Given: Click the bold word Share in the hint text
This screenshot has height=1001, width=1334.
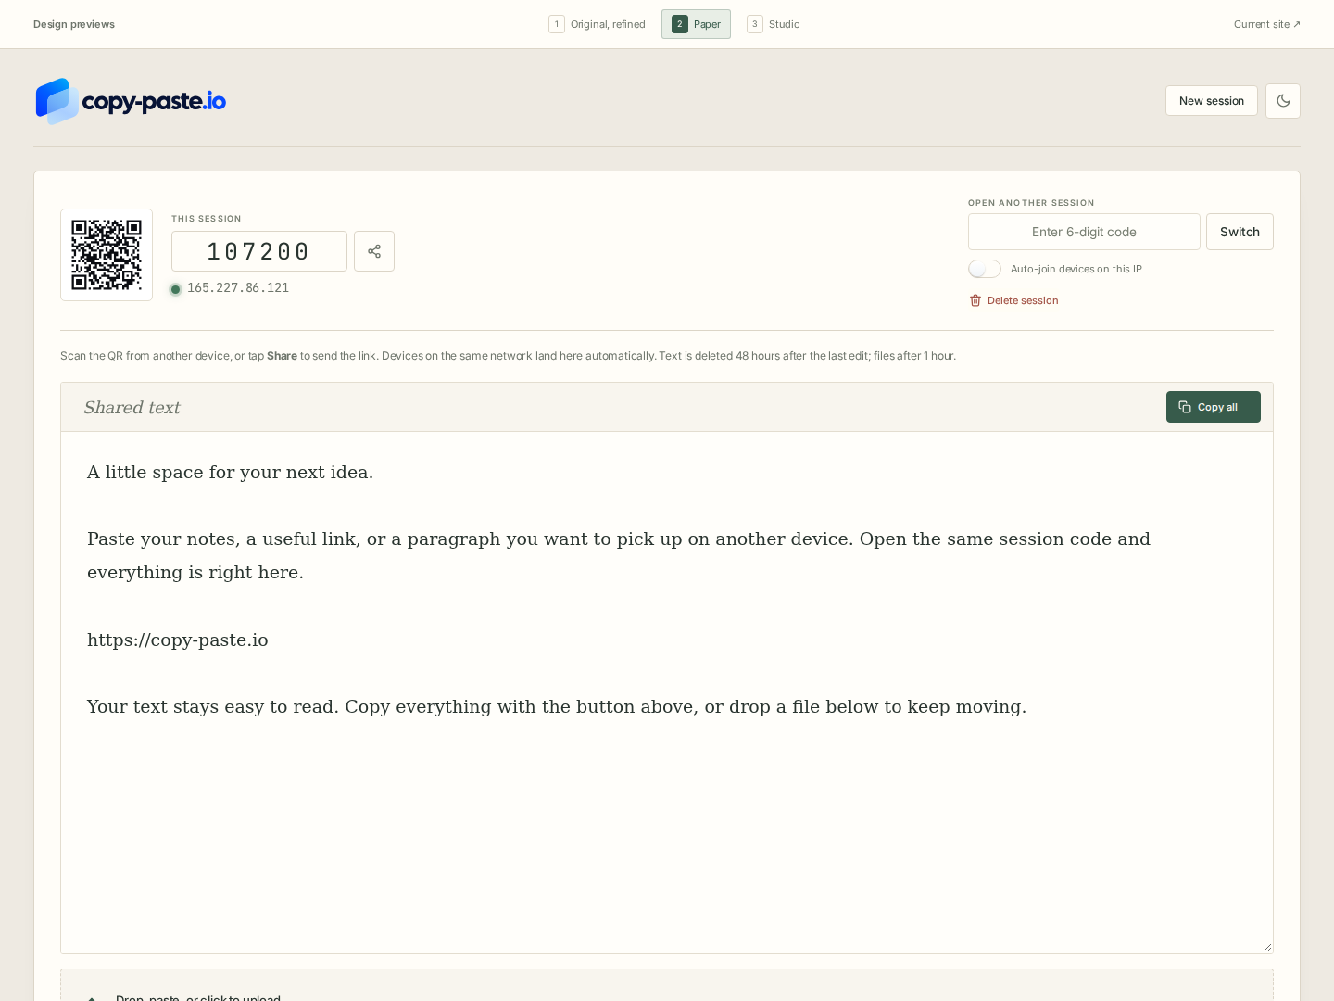Looking at the screenshot, I should pos(283,356).
